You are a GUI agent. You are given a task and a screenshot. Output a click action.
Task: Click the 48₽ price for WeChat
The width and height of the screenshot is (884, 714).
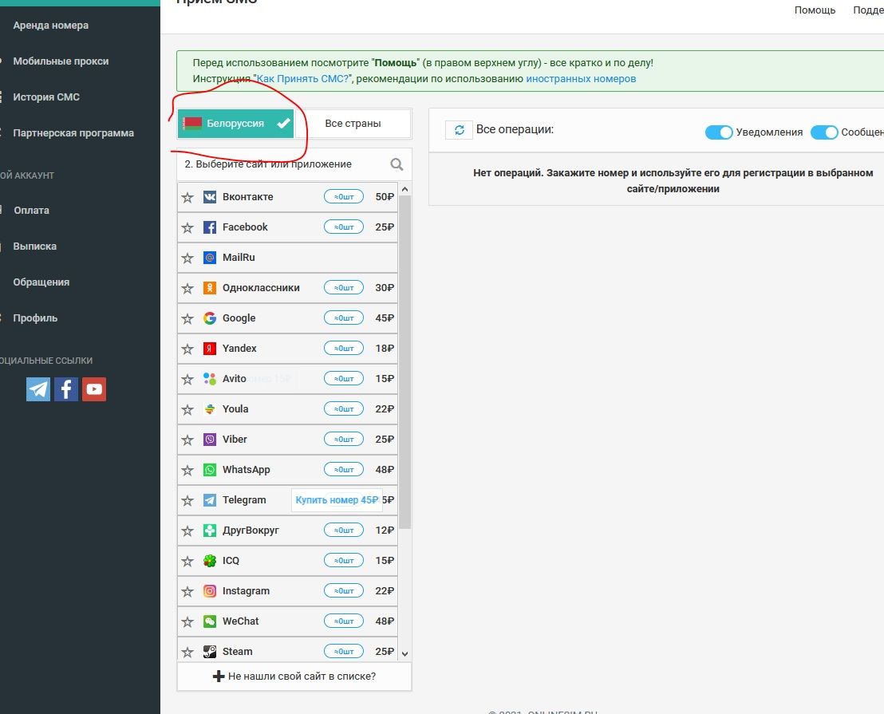coord(385,621)
